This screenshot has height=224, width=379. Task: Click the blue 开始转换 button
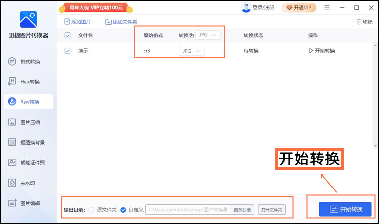pos(345,209)
